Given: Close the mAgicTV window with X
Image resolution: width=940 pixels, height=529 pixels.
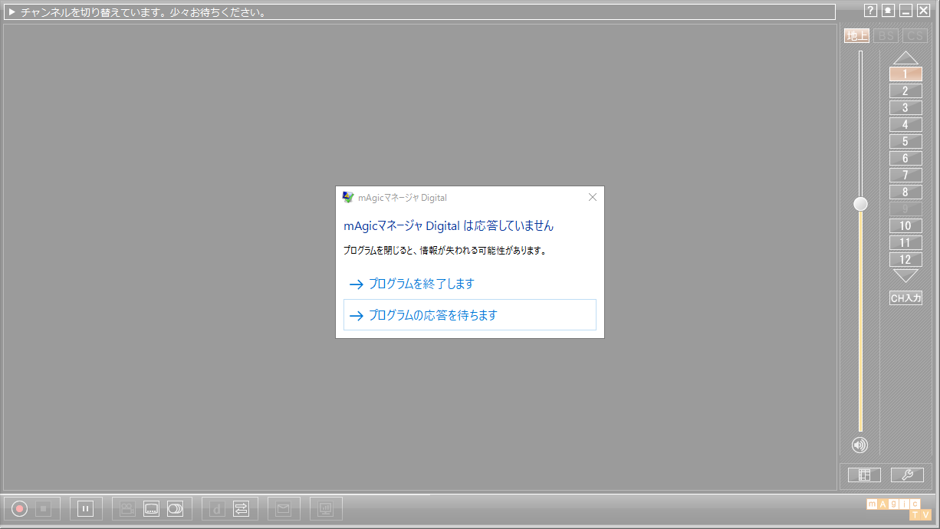Looking at the screenshot, I should click(923, 11).
